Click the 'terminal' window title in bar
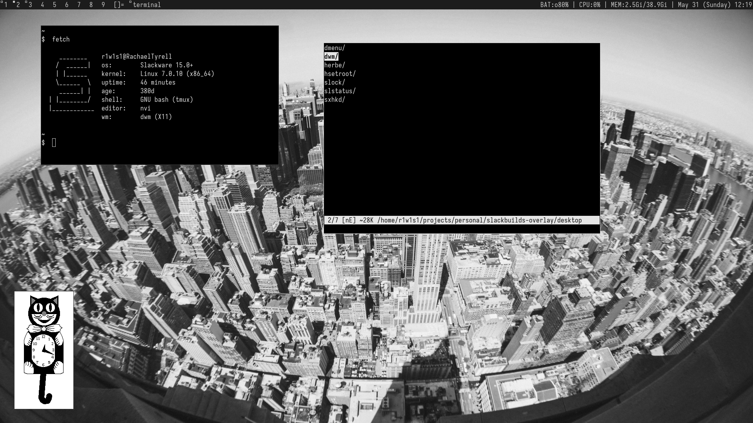 click(x=147, y=5)
